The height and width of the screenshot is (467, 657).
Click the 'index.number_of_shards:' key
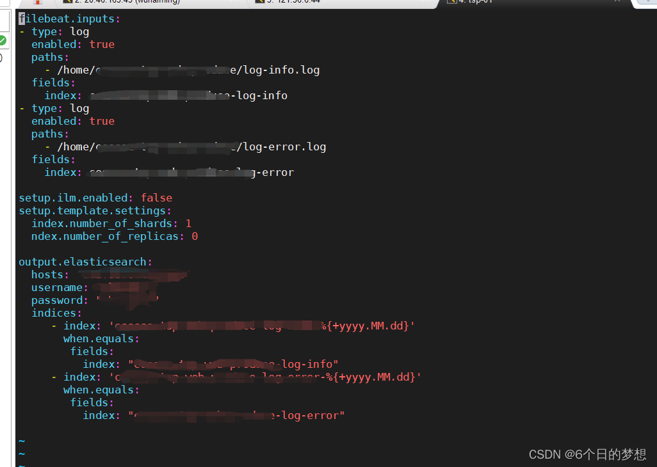[105, 223]
